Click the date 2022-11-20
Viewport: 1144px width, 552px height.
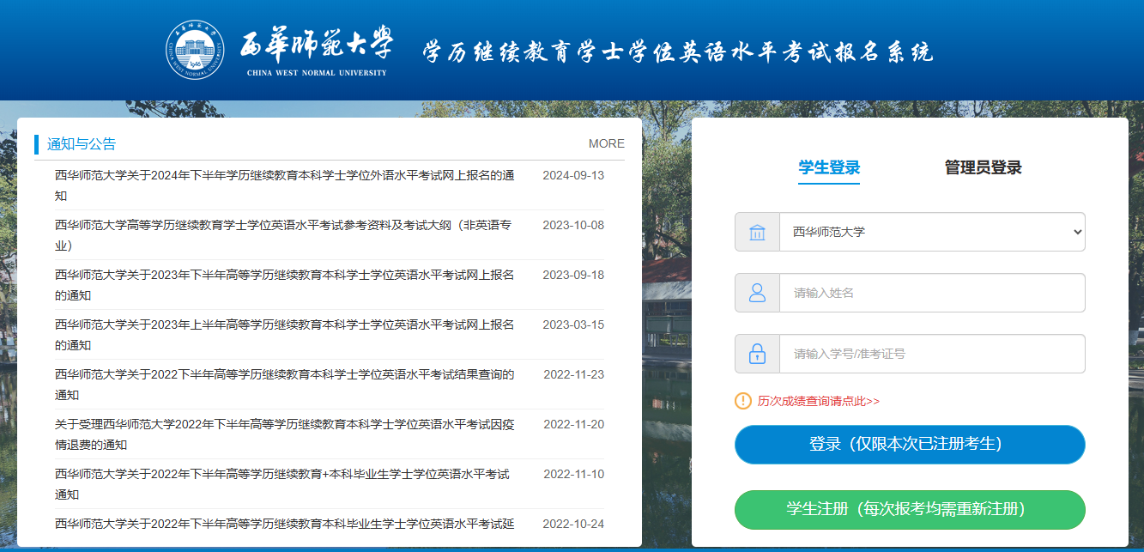pyautogui.click(x=573, y=424)
